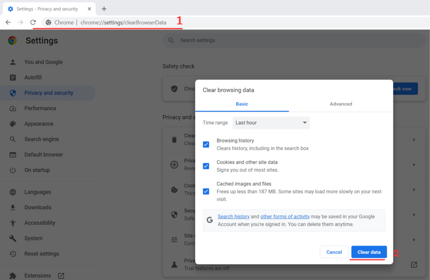The image size is (430, 280).
Task: Click the Appearance palette icon
Action: pyautogui.click(x=13, y=124)
